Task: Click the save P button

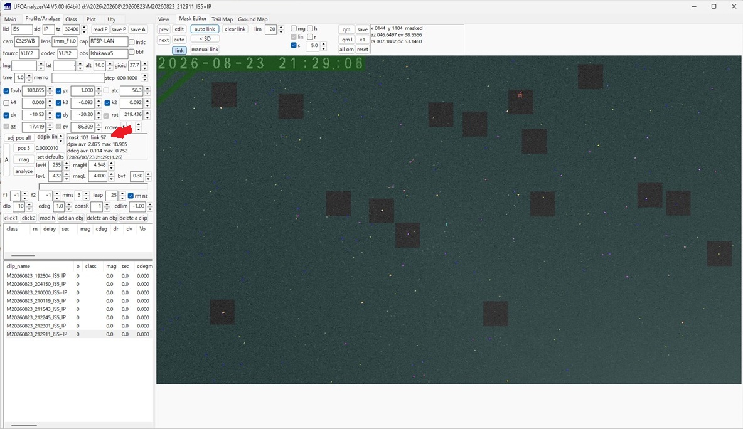Action: point(119,29)
